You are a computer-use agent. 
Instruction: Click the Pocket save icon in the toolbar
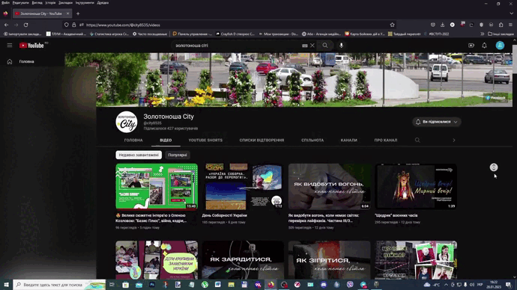433,25
